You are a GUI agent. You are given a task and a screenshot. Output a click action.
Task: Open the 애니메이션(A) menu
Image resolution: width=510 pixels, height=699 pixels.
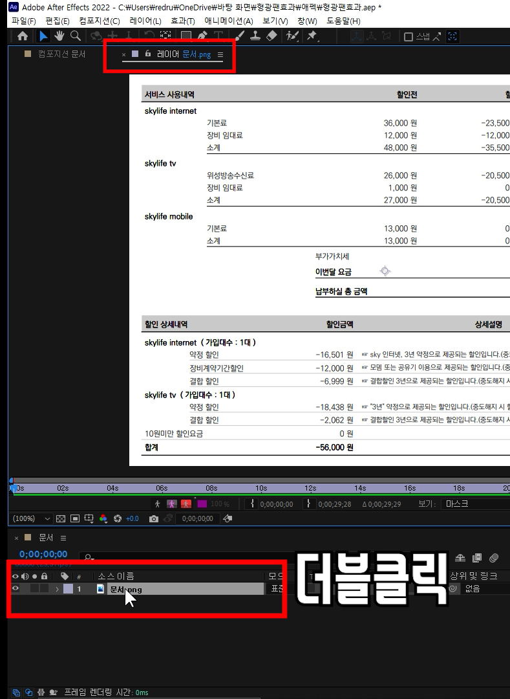tap(229, 21)
